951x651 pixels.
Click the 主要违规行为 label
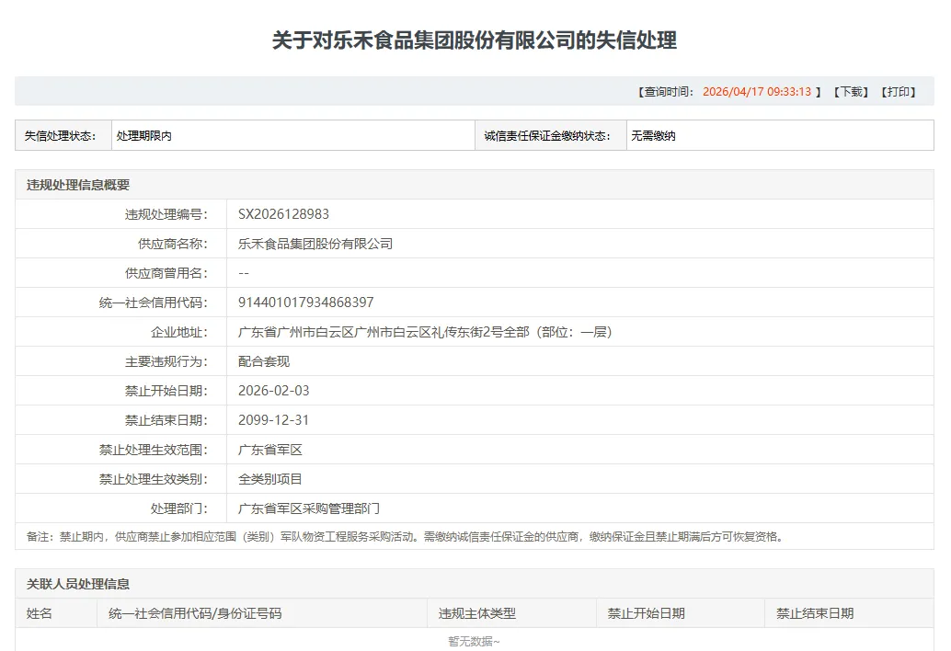tap(166, 362)
